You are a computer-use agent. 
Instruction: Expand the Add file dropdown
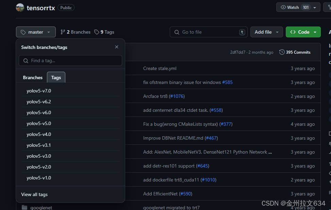click(266, 32)
